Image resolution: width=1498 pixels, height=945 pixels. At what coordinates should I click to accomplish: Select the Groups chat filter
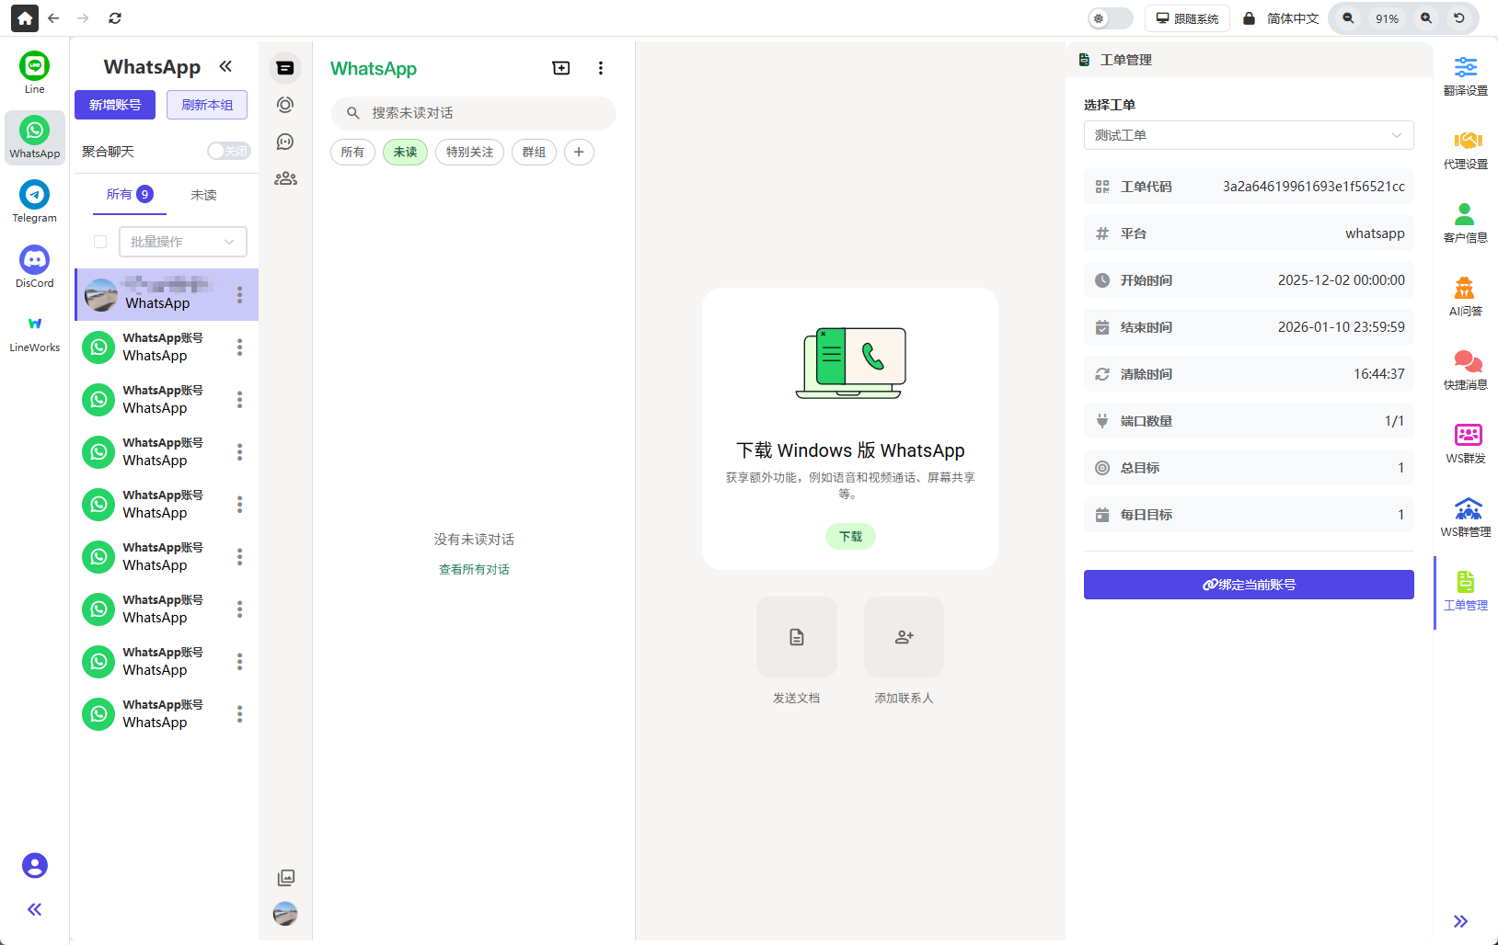pos(534,152)
